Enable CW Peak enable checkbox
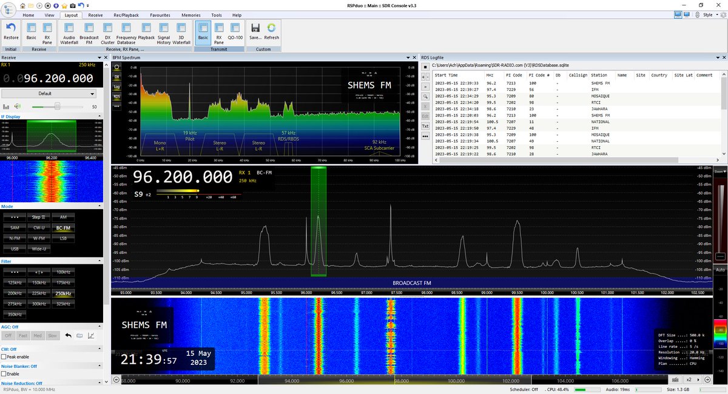Viewport: 728px width, 394px height. [4, 357]
